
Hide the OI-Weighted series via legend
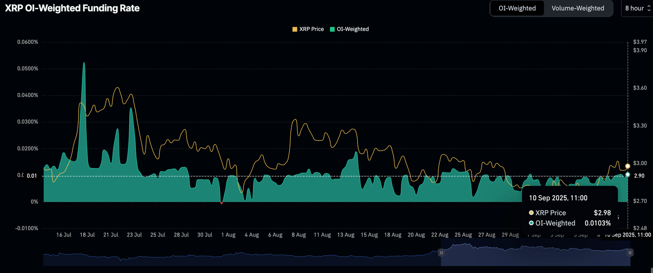click(x=349, y=29)
